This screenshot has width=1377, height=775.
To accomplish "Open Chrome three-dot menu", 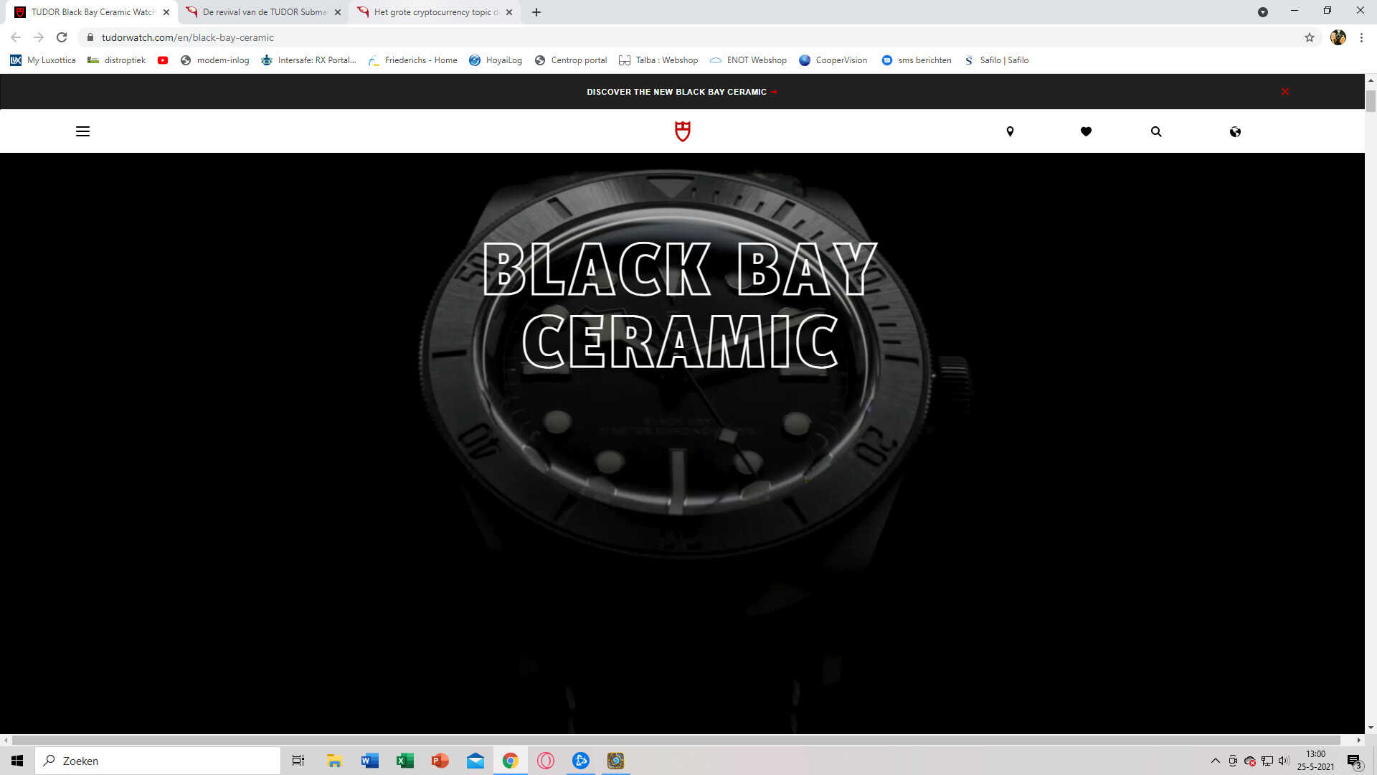I will (1361, 37).
